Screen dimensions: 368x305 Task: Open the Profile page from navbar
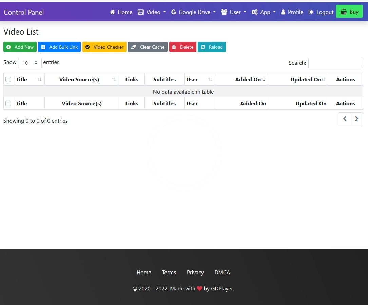click(292, 12)
